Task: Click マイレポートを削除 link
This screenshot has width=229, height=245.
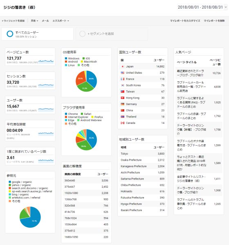Action: [x=214, y=20]
